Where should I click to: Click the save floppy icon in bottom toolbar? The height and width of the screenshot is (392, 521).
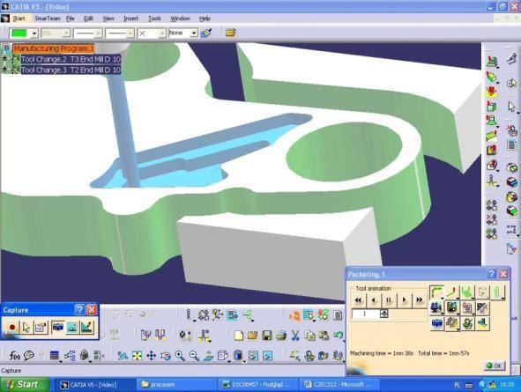pyautogui.click(x=267, y=336)
